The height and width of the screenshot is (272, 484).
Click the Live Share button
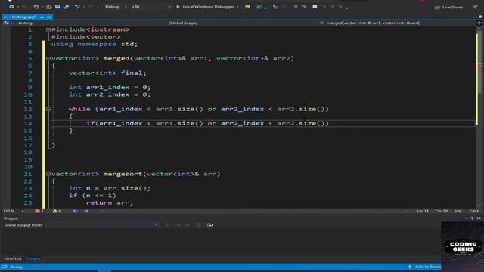448,7
